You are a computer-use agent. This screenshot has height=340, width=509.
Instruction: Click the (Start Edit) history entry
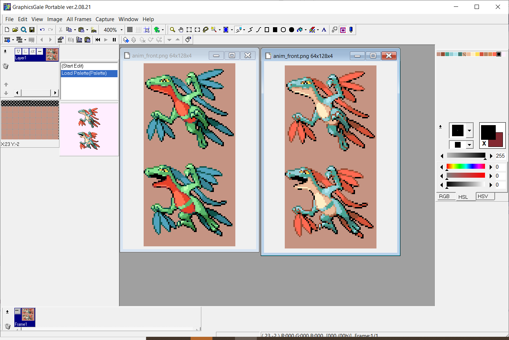tap(73, 66)
